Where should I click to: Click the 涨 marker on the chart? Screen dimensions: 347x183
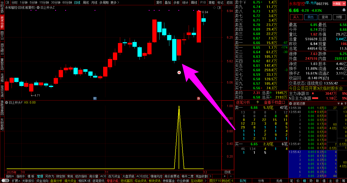click(x=198, y=98)
